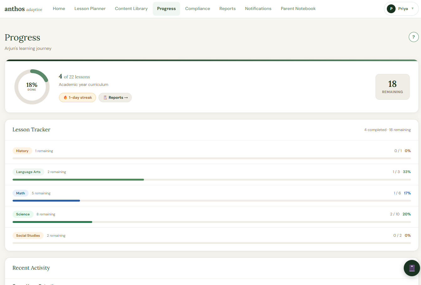Click the 1-day streak badge
This screenshot has width=421, height=285.
[x=77, y=98]
